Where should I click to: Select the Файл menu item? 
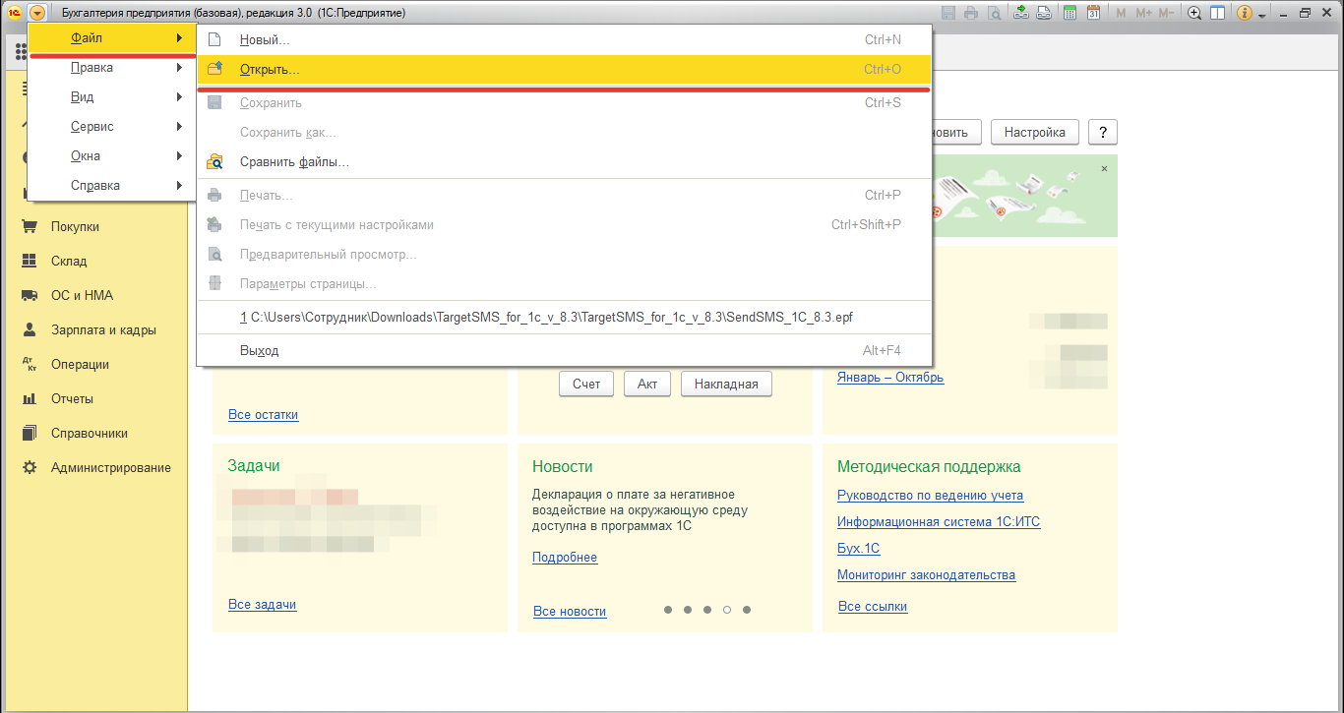tap(113, 38)
